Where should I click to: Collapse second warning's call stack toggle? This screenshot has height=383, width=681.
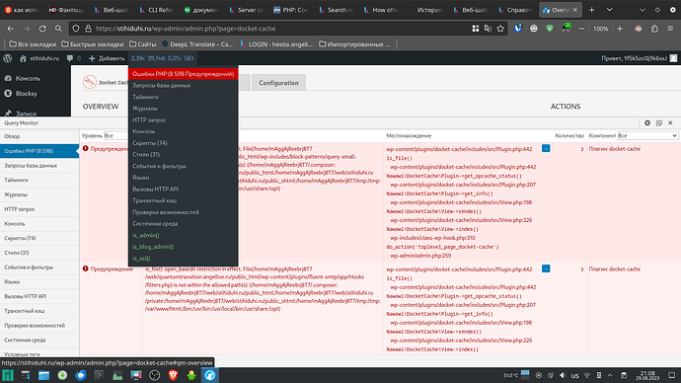[546, 268]
